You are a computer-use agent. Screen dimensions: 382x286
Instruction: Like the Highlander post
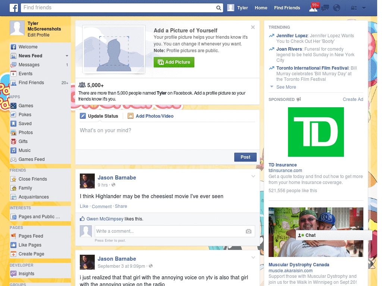[x=84, y=206]
